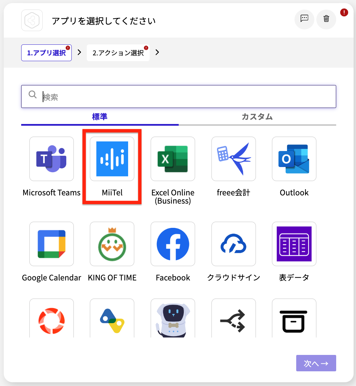Click the Excel Online (Business) label

173,197
